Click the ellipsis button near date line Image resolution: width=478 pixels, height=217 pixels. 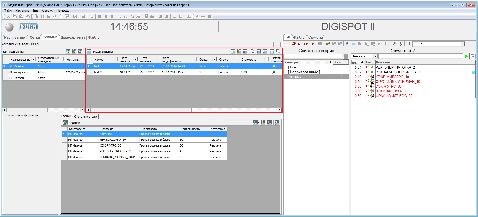(277, 44)
